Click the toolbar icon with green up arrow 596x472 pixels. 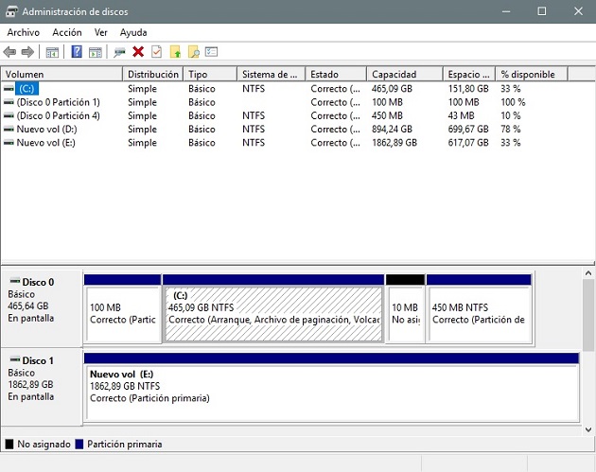click(175, 52)
